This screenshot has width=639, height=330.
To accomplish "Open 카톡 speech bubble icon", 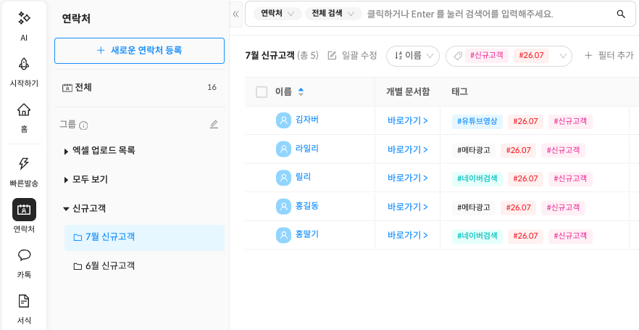I will coord(24,255).
